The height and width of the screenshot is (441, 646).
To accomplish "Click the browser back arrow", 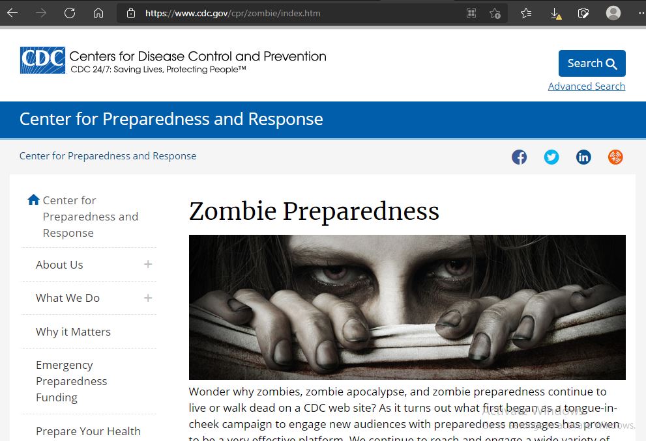I will click(12, 13).
